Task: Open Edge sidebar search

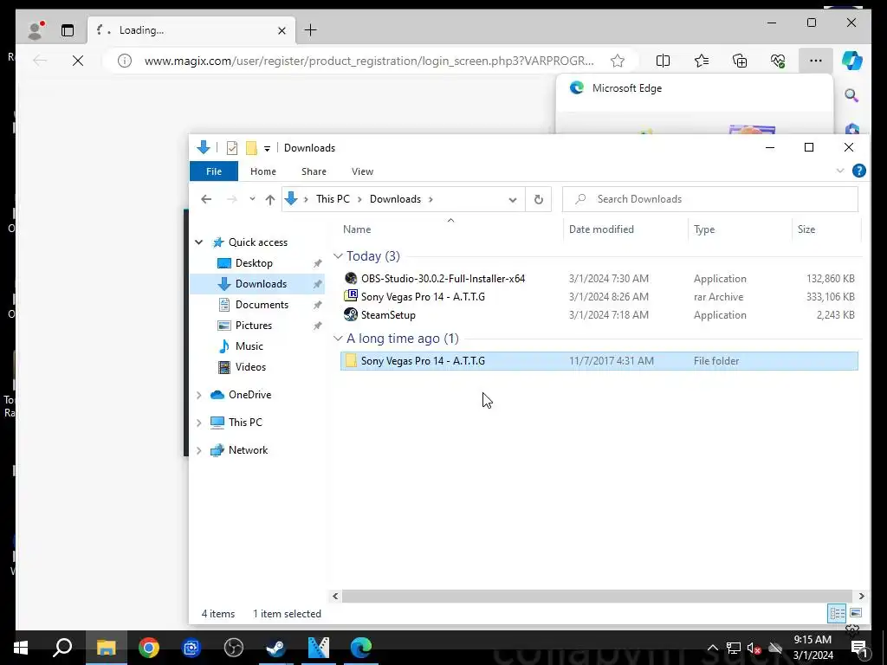Action: [x=851, y=95]
